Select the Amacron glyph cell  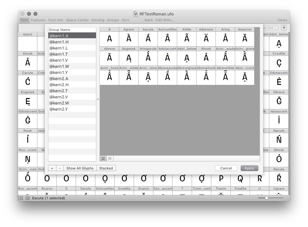(x=245, y=37)
